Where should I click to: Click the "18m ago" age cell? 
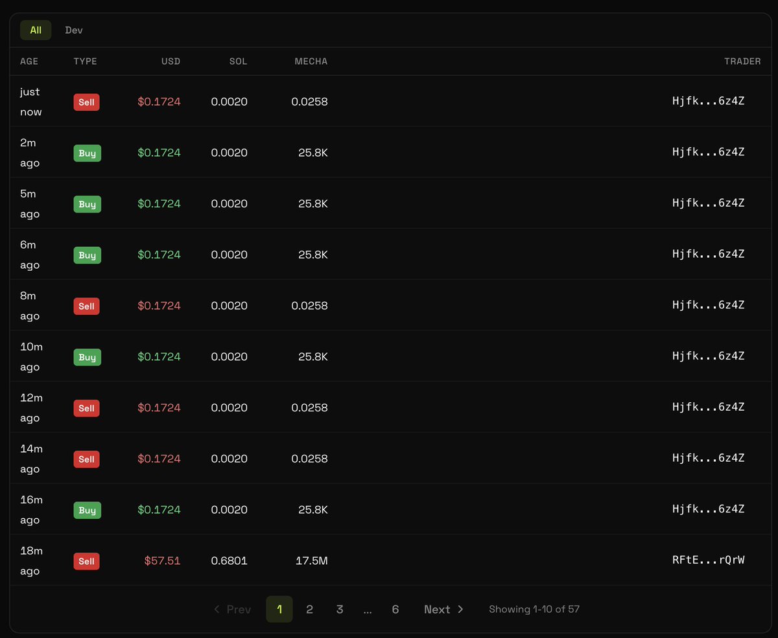pyautogui.click(x=31, y=561)
